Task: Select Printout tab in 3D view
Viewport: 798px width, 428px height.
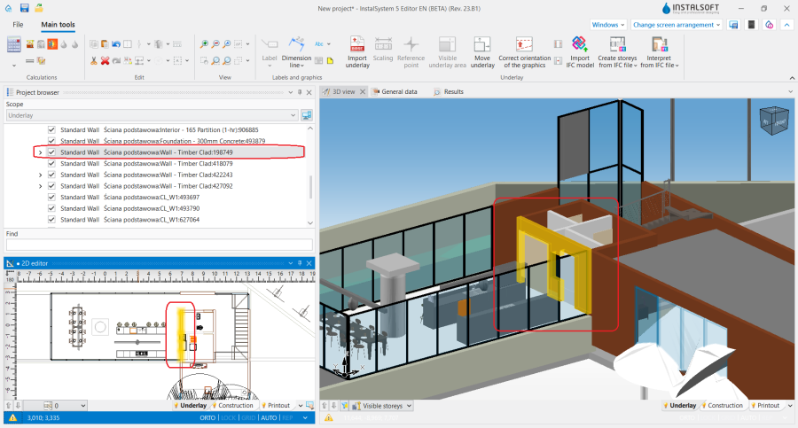Action: [x=765, y=406]
